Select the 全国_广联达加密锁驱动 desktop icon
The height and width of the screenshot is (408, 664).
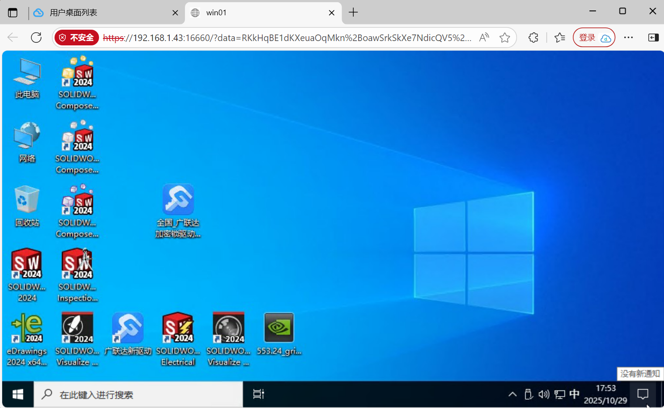click(x=178, y=200)
